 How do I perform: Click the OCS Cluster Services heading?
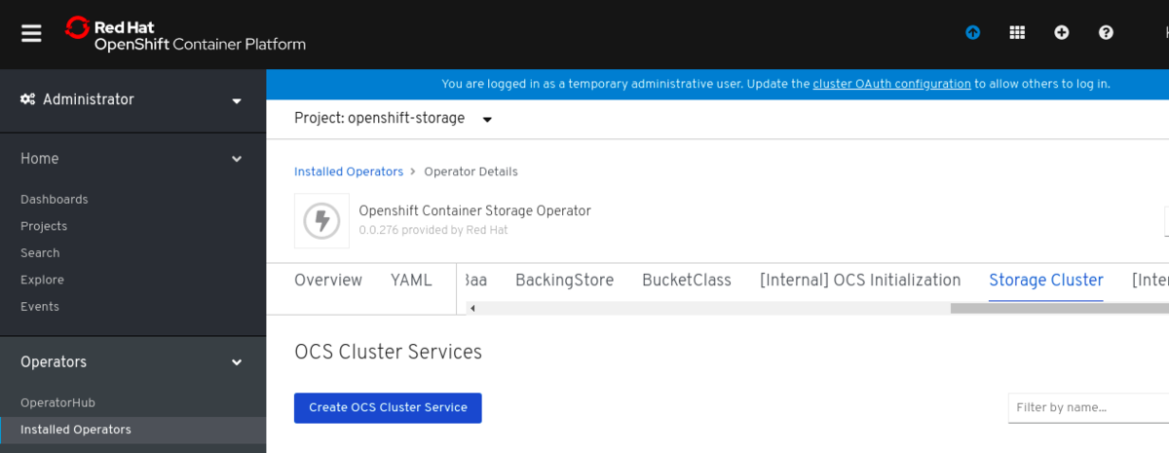(388, 352)
